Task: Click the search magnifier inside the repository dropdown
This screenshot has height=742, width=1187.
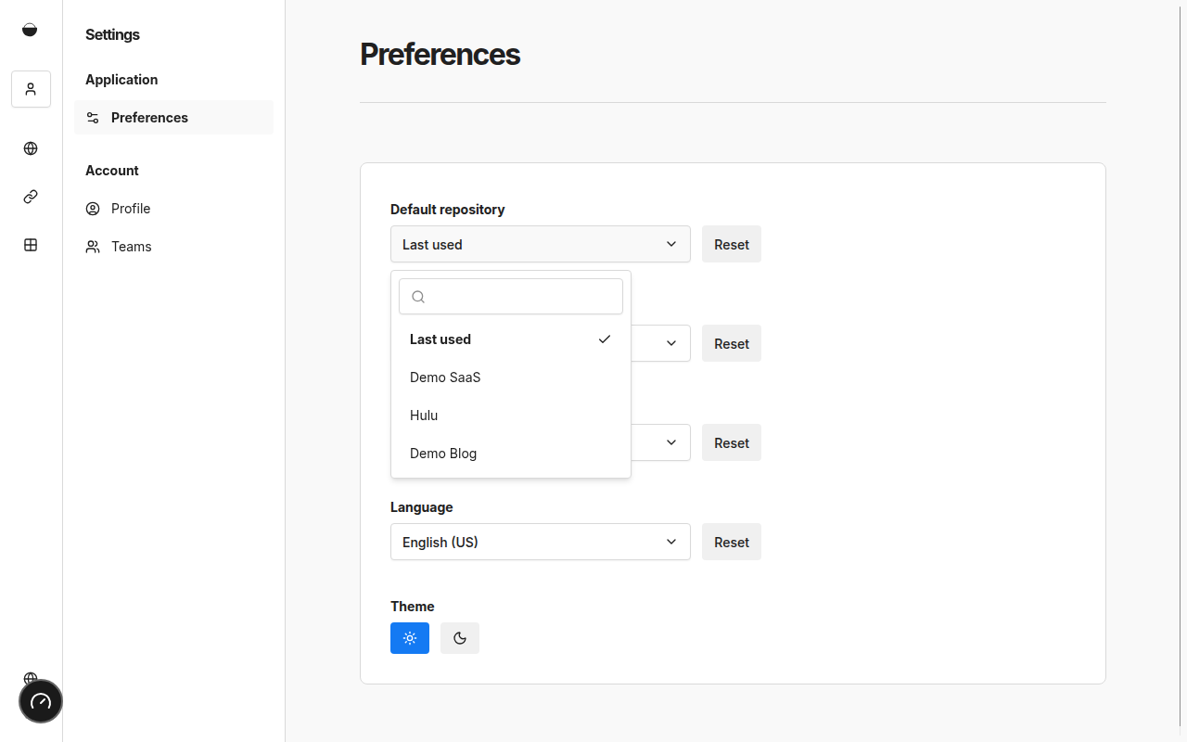Action: pyautogui.click(x=418, y=296)
